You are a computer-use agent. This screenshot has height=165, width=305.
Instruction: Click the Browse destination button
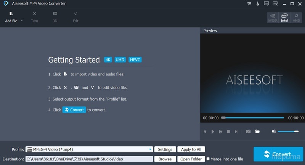165,159
